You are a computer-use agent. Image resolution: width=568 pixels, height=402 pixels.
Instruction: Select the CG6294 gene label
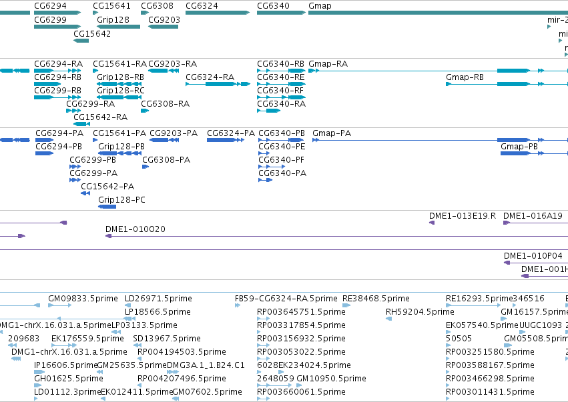tap(50, 6)
